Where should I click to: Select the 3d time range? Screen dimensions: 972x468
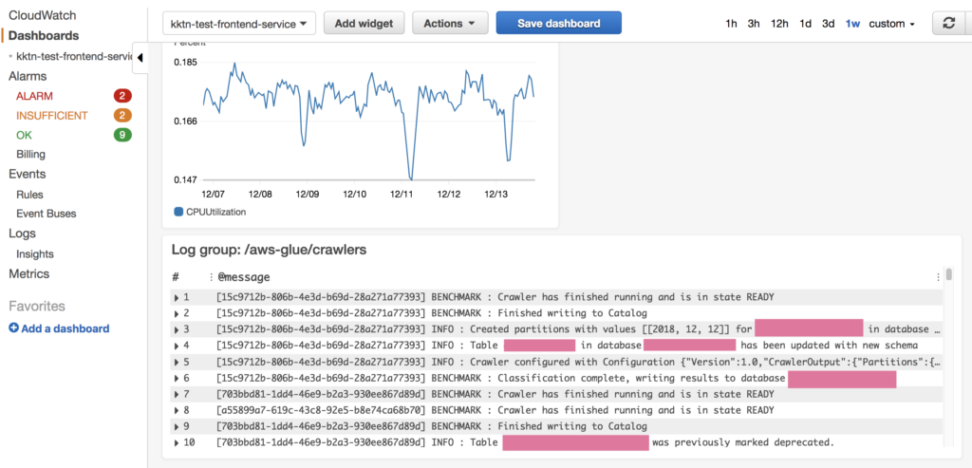point(828,24)
